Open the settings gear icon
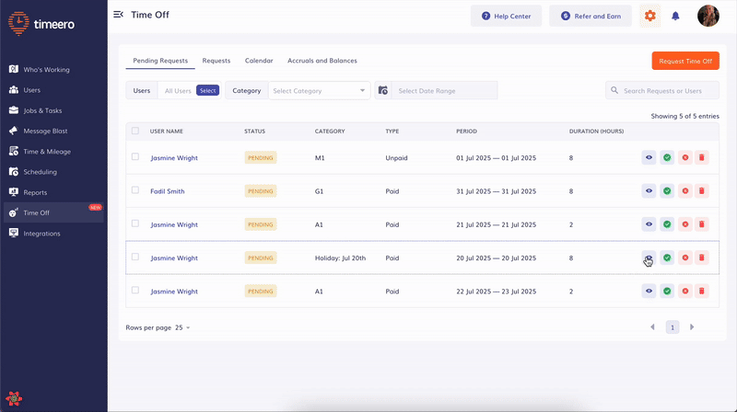The width and height of the screenshot is (737, 412). (x=650, y=16)
